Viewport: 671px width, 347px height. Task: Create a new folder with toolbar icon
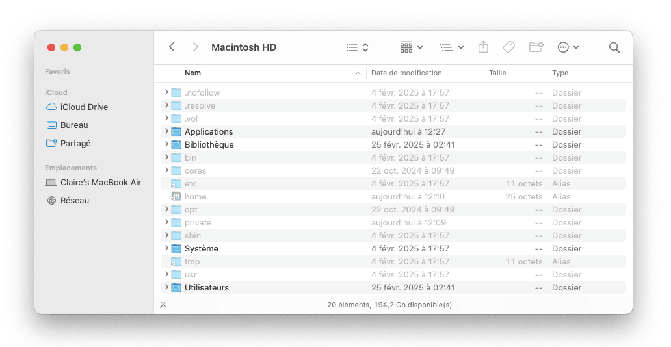536,47
